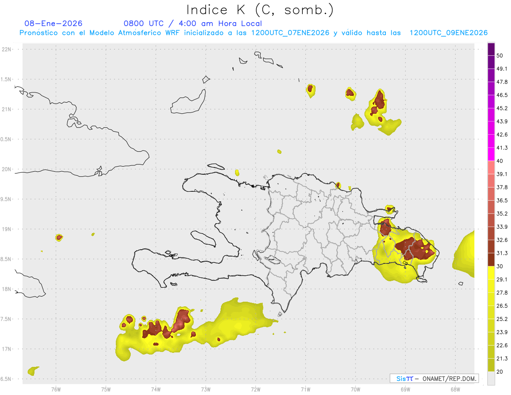Click the "74W" longitude label

pyautogui.click(x=156, y=389)
